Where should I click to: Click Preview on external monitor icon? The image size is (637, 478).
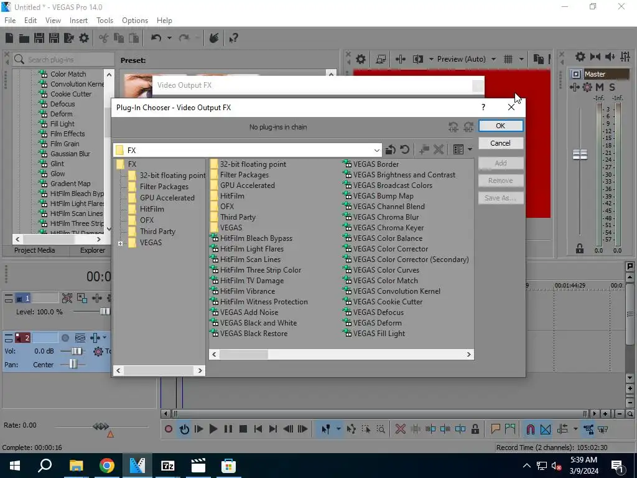(381, 59)
